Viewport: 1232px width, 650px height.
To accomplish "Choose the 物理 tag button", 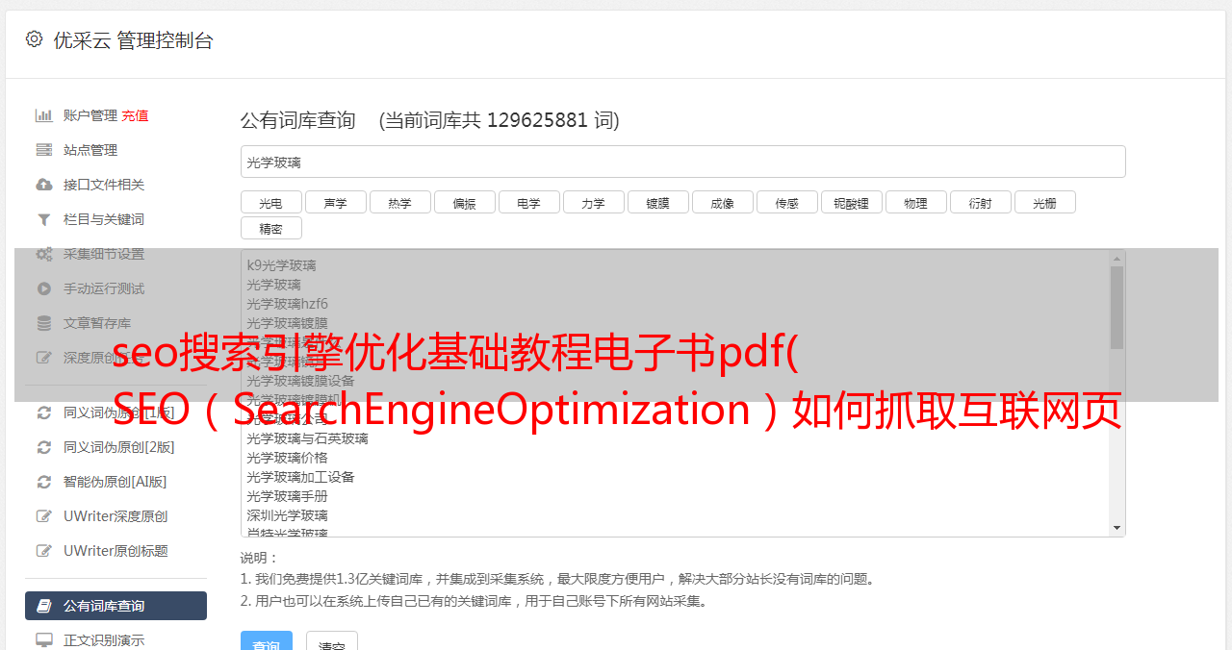I will click(915, 202).
